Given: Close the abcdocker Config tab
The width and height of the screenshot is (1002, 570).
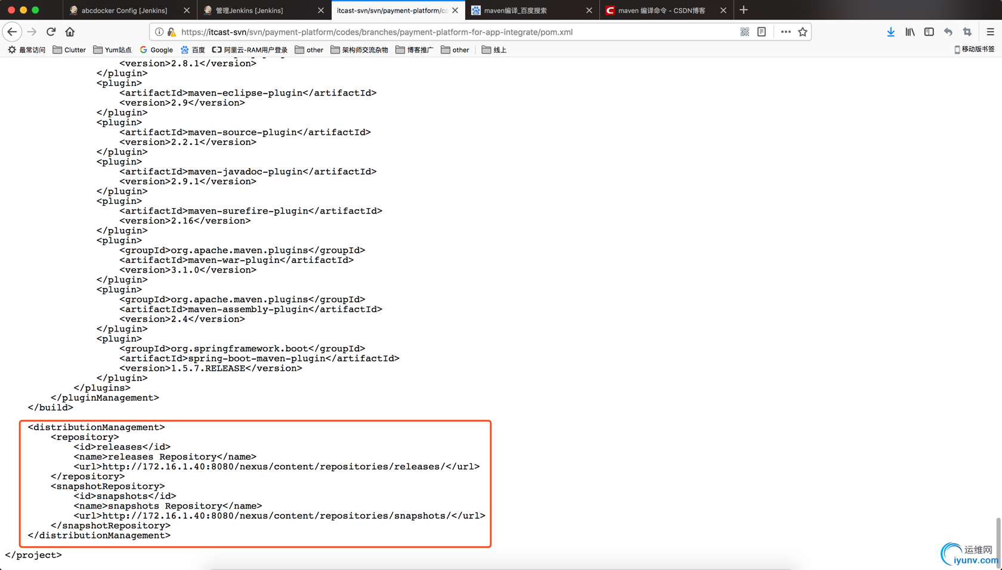Looking at the screenshot, I should tap(187, 10).
